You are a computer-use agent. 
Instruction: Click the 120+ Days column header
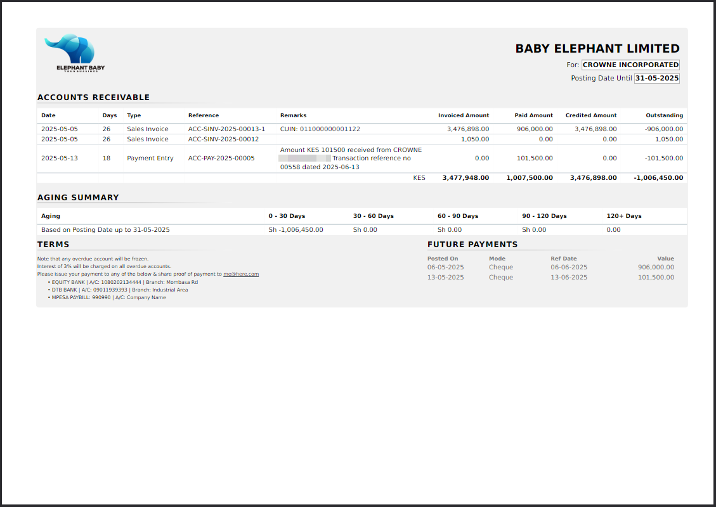[x=624, y=216]
